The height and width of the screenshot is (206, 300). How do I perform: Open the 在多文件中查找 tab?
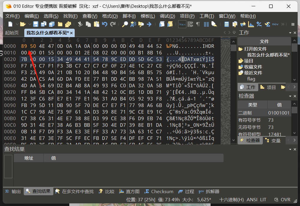75,191
